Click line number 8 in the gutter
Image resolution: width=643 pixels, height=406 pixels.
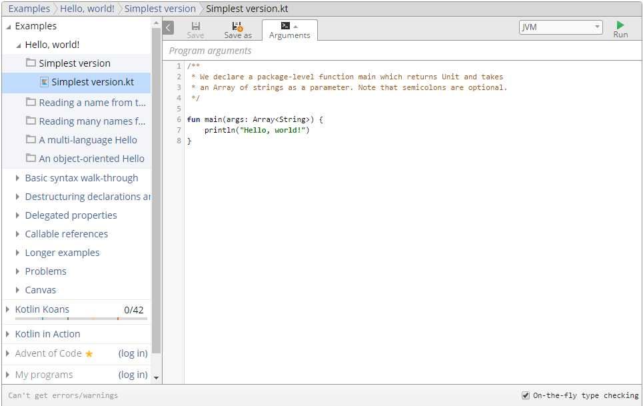coord(179,141)
